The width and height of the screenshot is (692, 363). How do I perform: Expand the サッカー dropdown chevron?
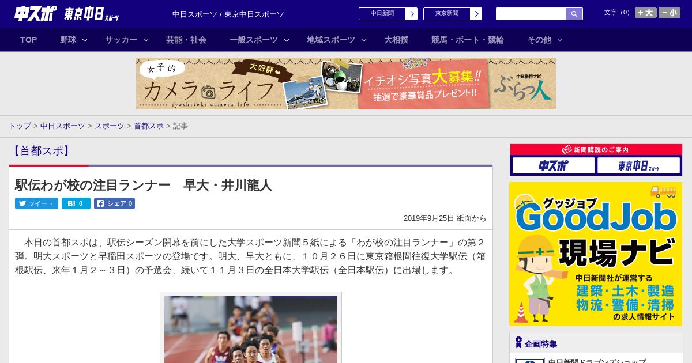146,40
